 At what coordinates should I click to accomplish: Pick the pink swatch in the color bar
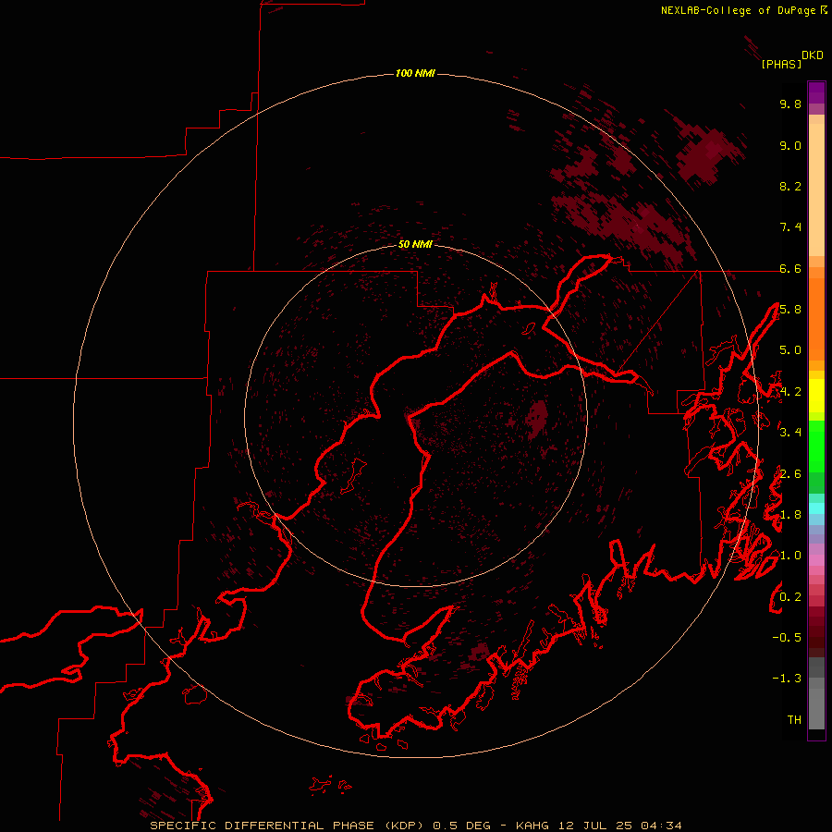coord(816,560)
